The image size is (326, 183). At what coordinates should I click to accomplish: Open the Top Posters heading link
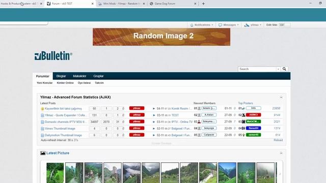[246, 103]
